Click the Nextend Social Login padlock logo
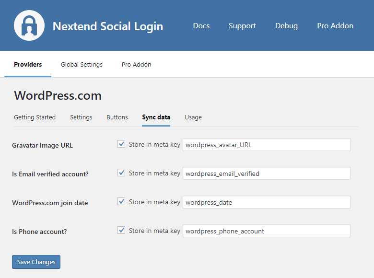374x278 pixels. tap(29, 25)
